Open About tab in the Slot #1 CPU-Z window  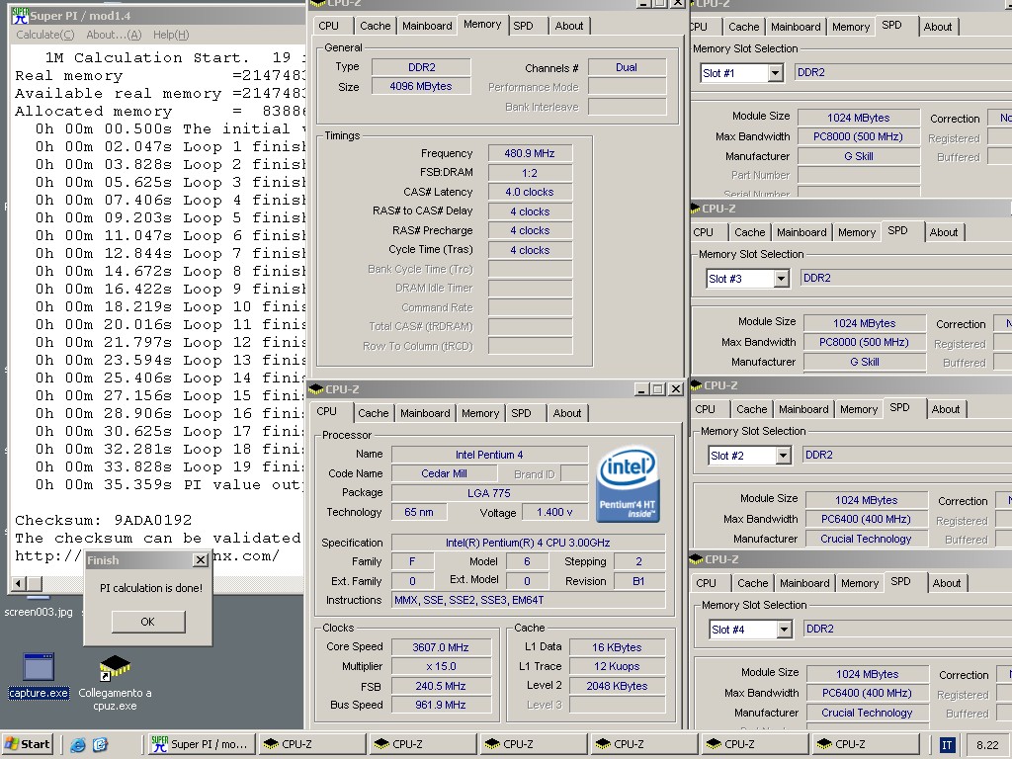pos(938,27)
